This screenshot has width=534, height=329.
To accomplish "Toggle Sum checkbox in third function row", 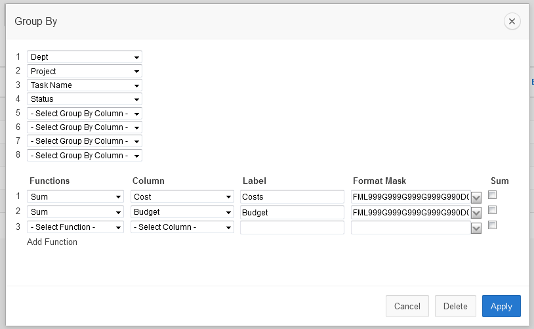I will point(493,225).
